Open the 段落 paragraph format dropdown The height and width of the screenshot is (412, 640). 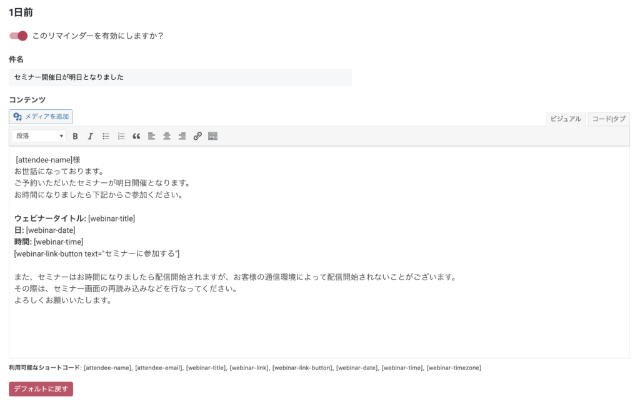point(39,135)
